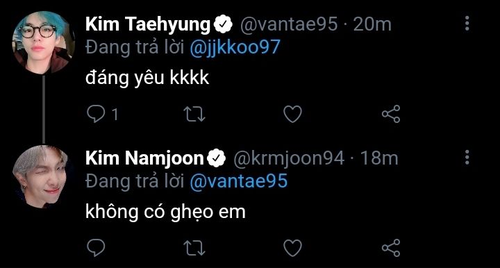The height and width of the screenshot is (268, 500).
Task: Open more options for Kim Taehyung's tweet
Action: pyautogui.click(x=467, y=24)
